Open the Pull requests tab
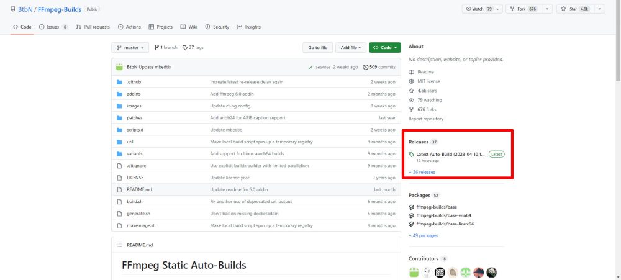Image resolution: width=621 pixels, height=280 pixels. click(93, 27)
